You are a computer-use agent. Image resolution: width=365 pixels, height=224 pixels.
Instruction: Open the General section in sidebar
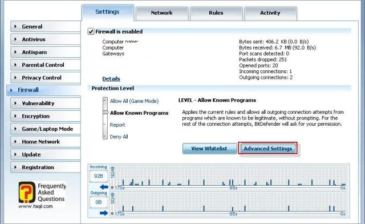point(46,27)
